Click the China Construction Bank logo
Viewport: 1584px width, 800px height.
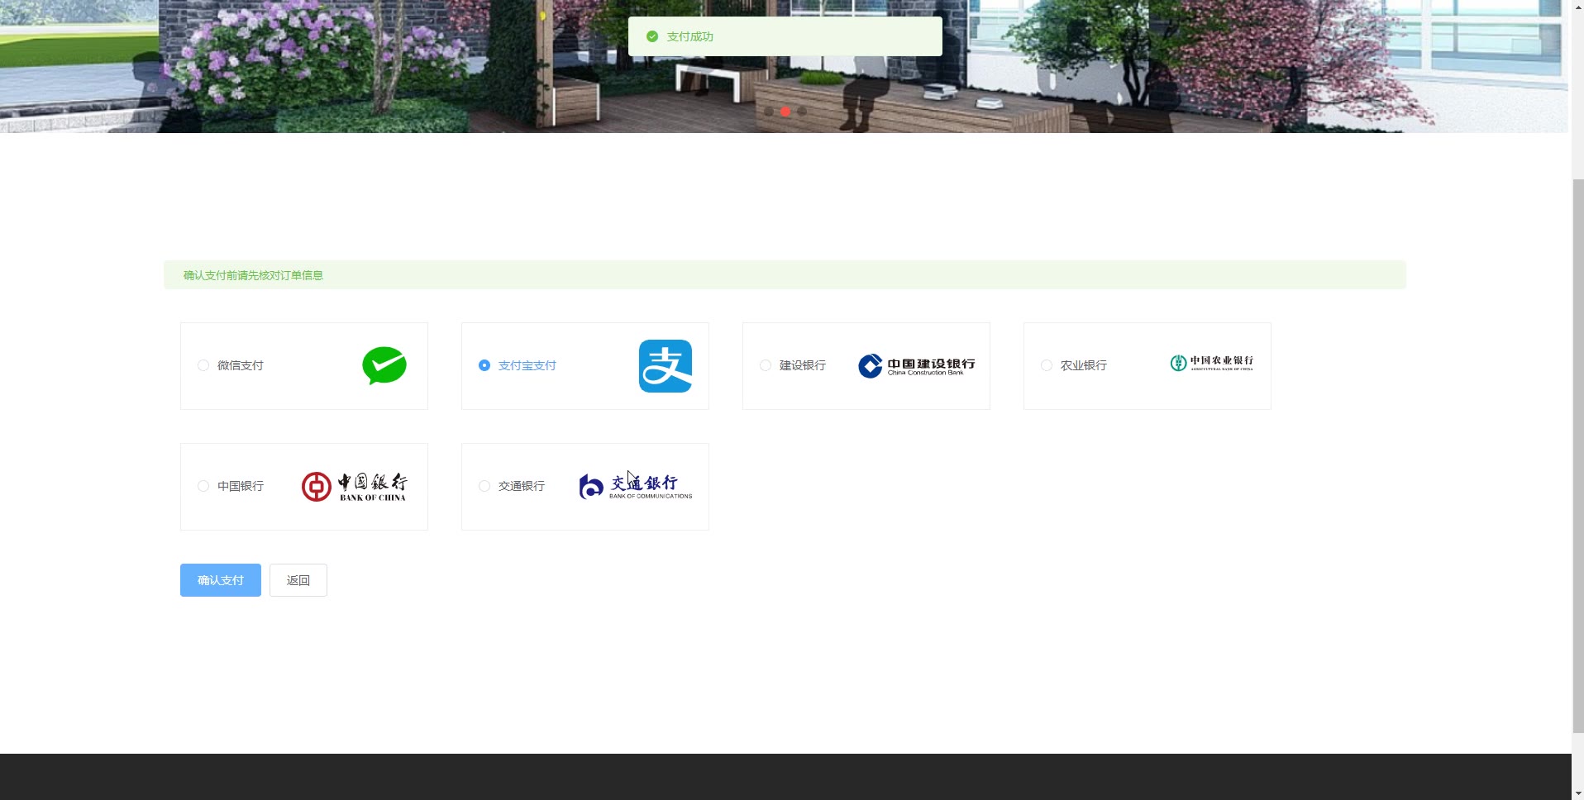(x=916, y=366)
